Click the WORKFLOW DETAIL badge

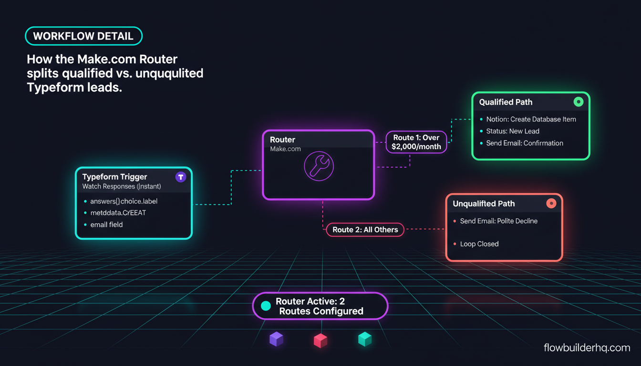pyautogui.click(x=83, y=37)
